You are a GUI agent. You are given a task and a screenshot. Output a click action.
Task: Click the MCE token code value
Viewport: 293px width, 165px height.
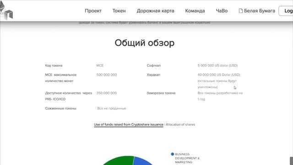coord(100,66)
